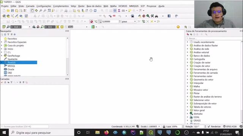Expand the GeoPackage browser item
The height and width of the screenshot is (136, 243).
click(x=2, y=56)
